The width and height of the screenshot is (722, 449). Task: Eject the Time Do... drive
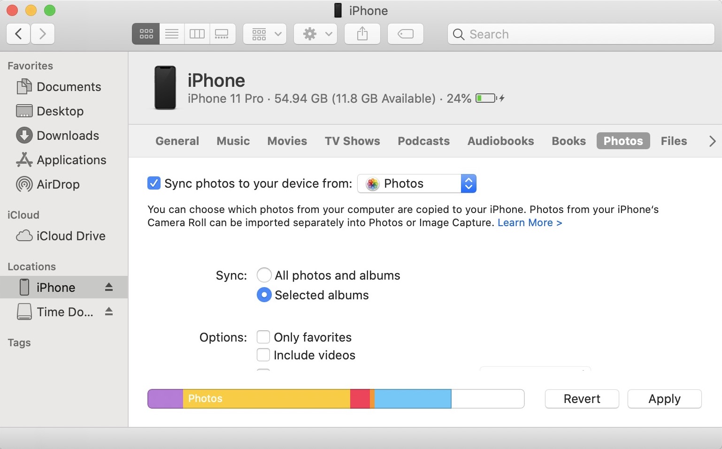[109, 312]
